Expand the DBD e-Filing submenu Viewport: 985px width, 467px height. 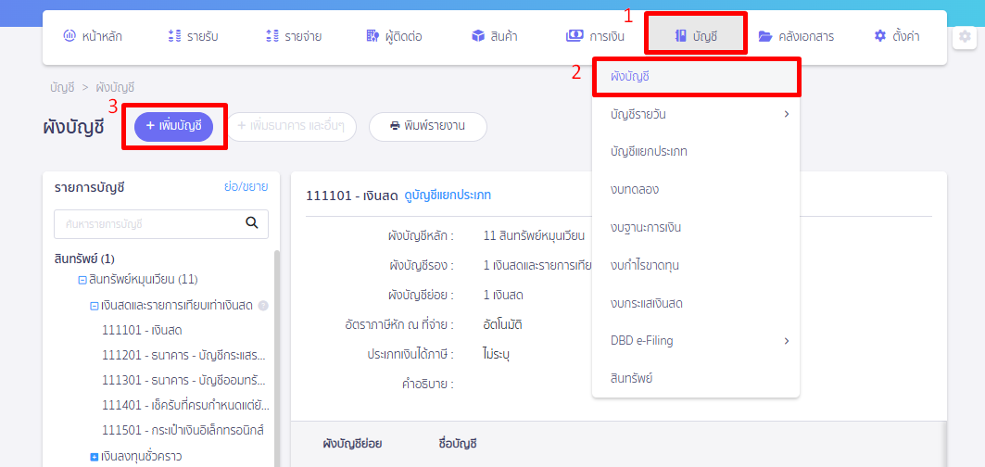(x=696, y=341)
